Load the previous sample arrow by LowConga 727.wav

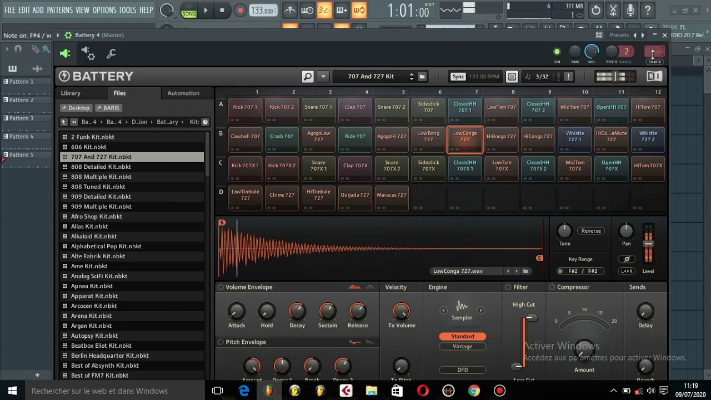click(508, 271)
